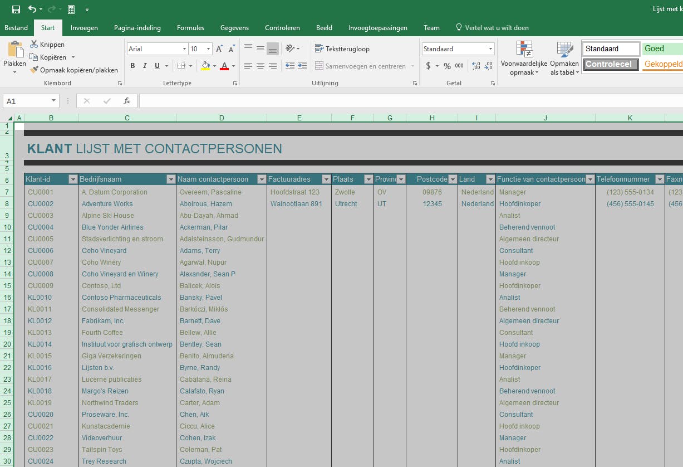Switch to the Gegevens tab

(x=234, y=28)
